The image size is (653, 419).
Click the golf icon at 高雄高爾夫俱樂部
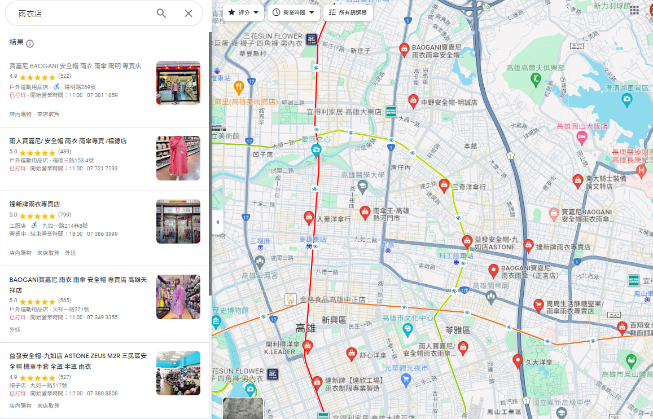point(536,79)
